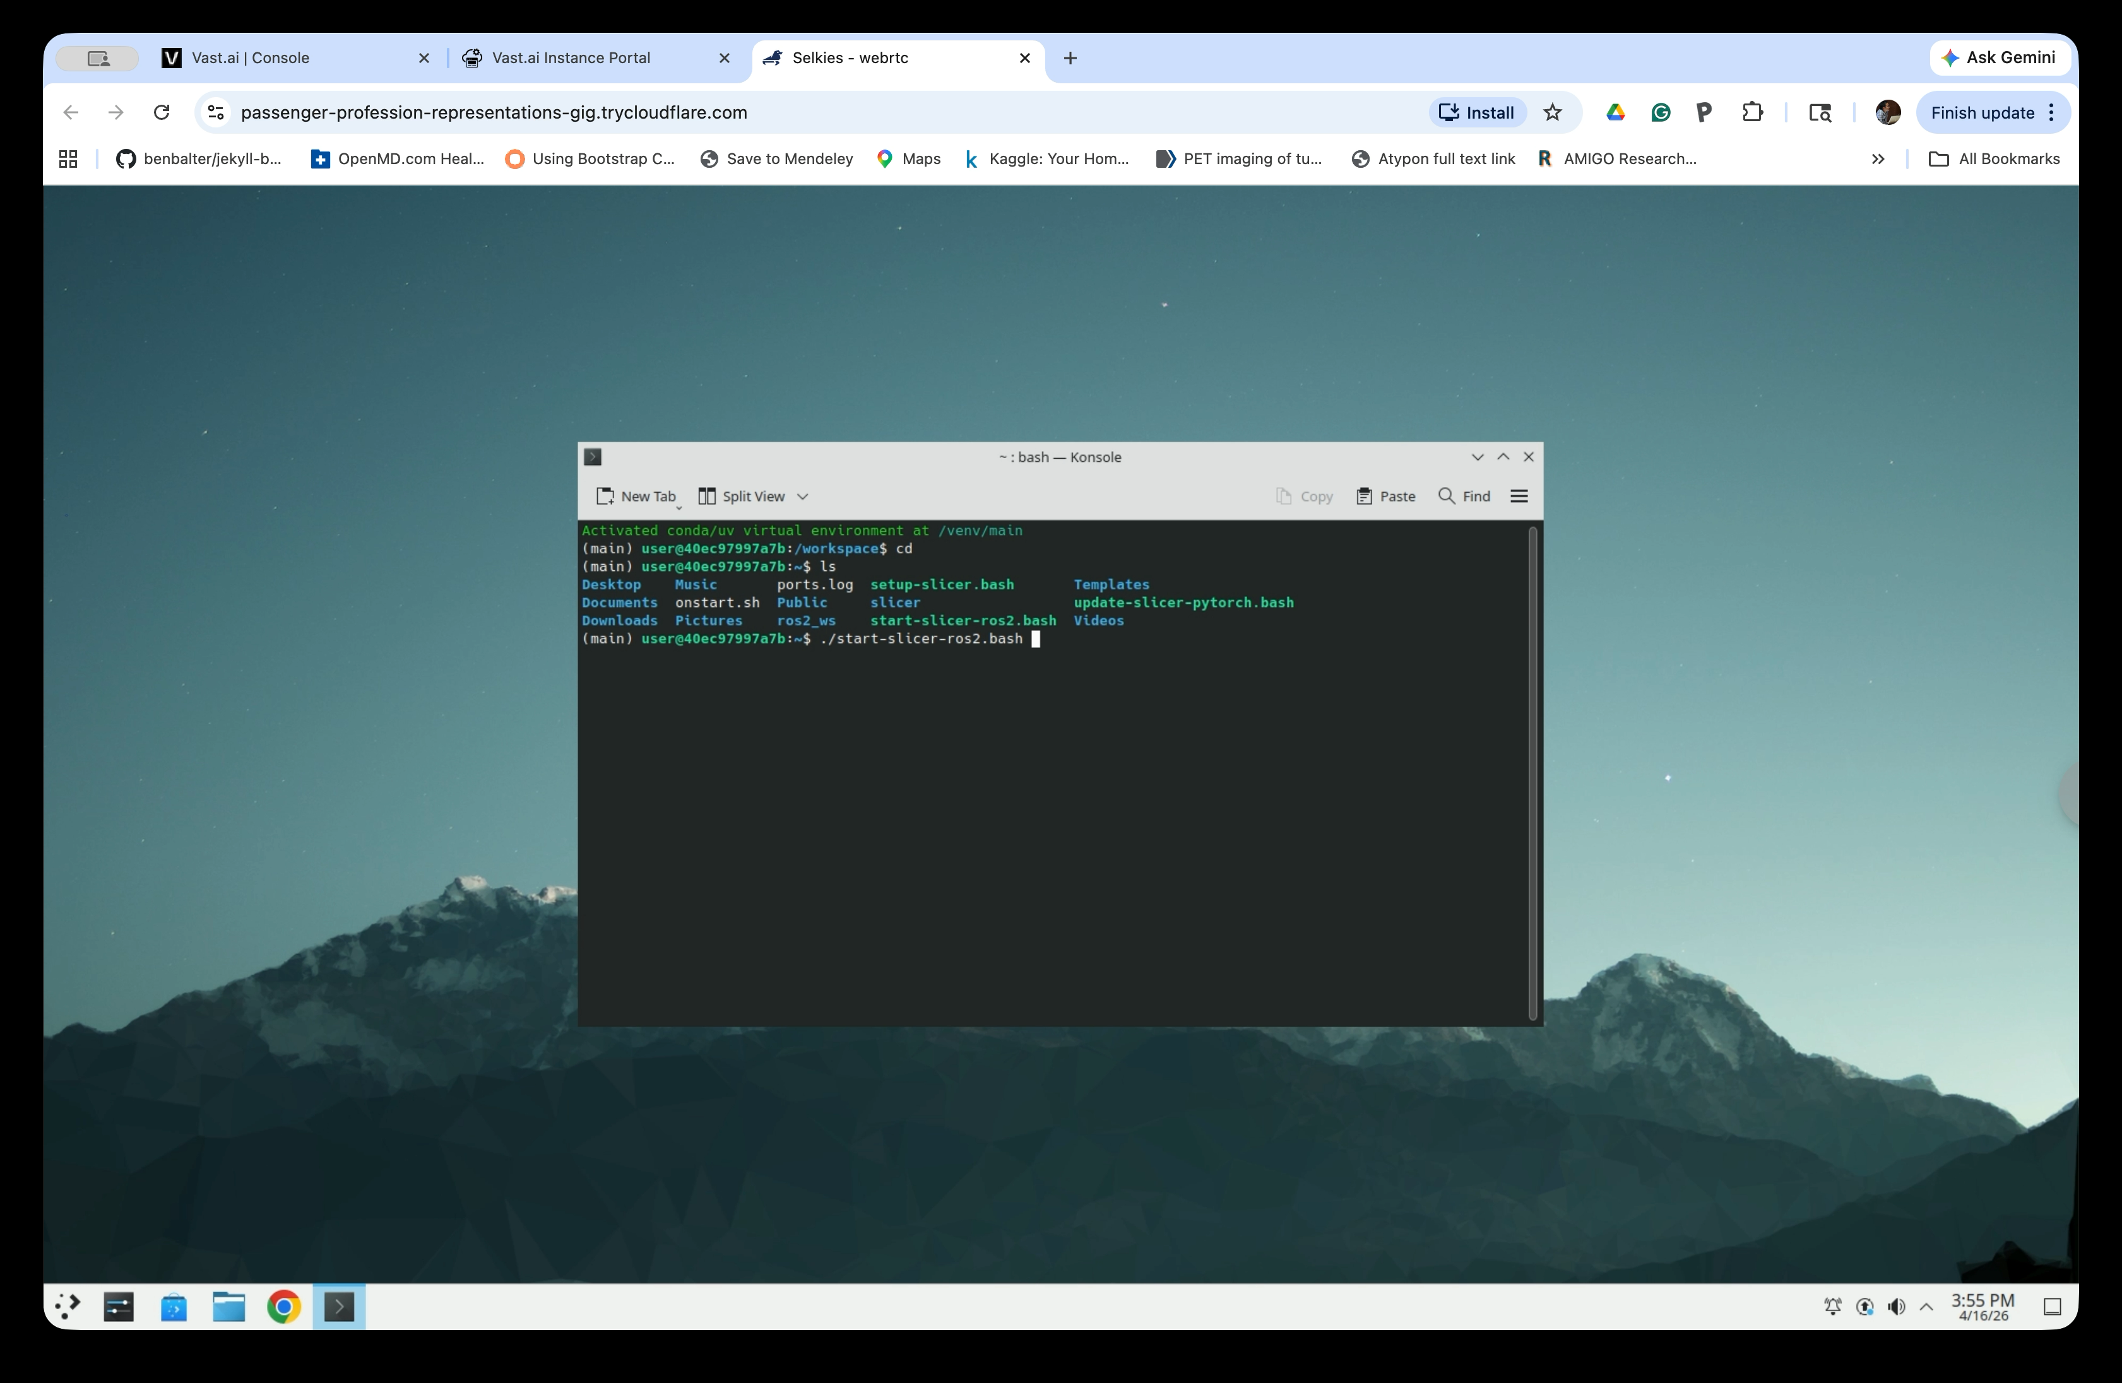Install the web app from address bar

tap(1476, 112)
